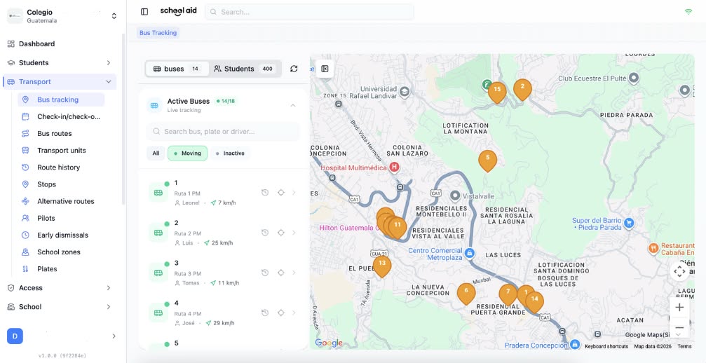Viewport: 706px width, 363px height.
Task: Click bus marker 15 on map
Action: coord(497,91)
